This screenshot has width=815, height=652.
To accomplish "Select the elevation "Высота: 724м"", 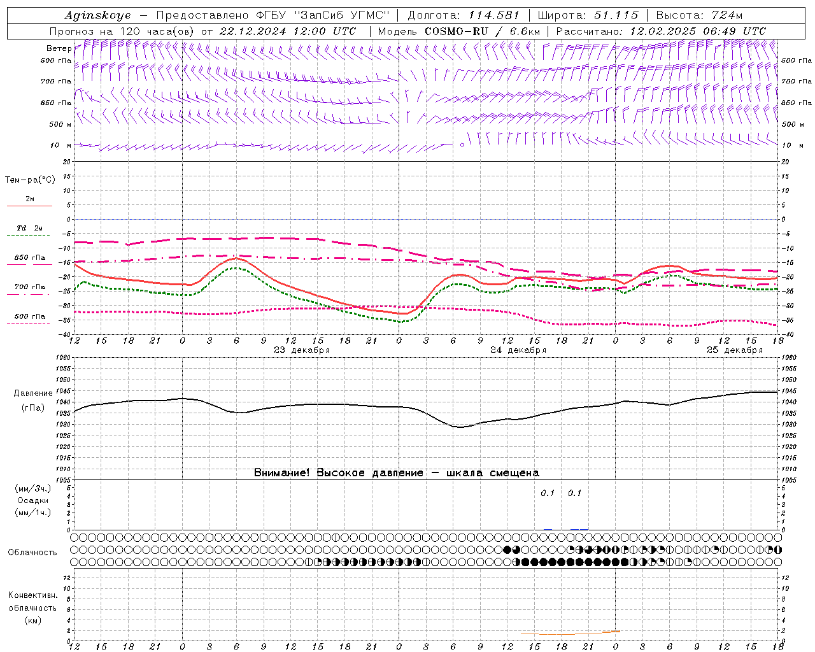I will (x=699, y=15).
